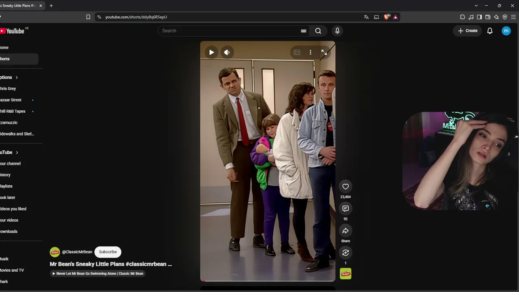This screenshot has width=519, height=292.
Task: Open the browser extensions puzzle icon
Action: [x=463, y=17]
